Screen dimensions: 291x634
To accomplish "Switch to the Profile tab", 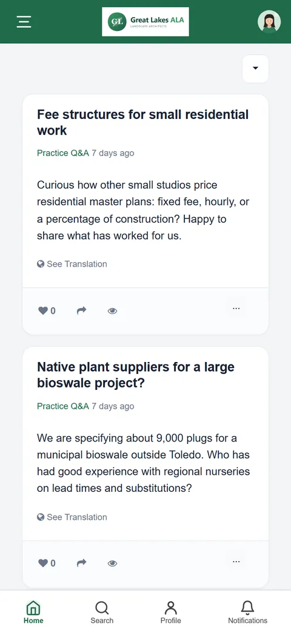I will [171, 612].
